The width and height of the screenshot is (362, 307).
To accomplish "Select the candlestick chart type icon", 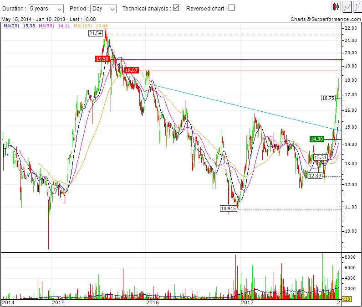I will point(336,7).
